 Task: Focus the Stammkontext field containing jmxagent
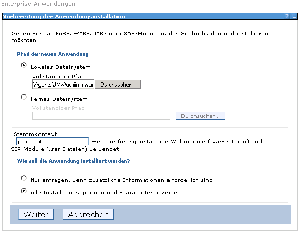pyautogui.click(x=53, y=141)
